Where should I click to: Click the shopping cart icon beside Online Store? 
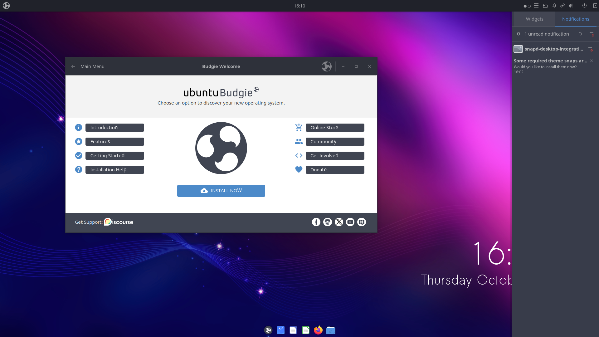299,127
